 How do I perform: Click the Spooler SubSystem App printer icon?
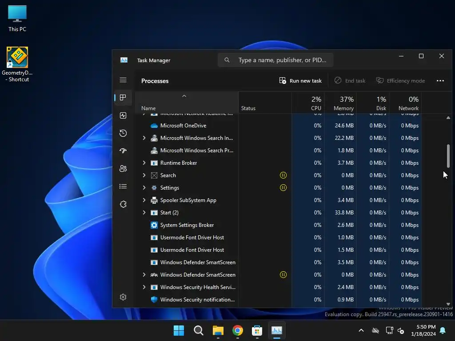click(x=154, y=200)
